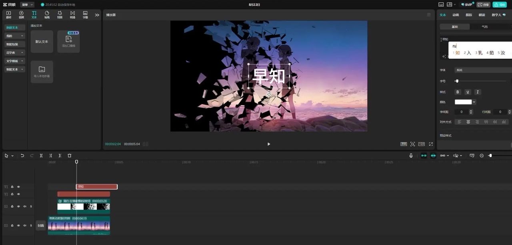512x245 pixels.
Task: Open the 贴纸 (Stickers) panel
Action: click(47, 15)
